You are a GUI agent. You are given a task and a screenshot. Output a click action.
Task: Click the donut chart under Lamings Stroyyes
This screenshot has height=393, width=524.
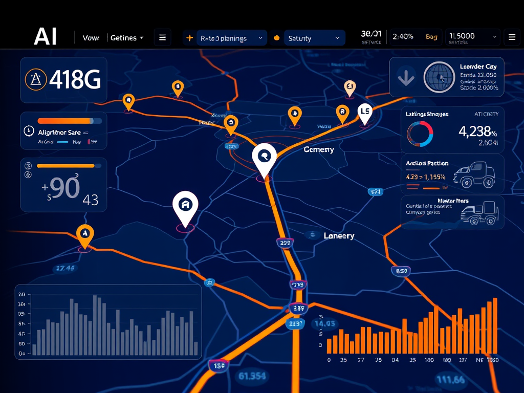point(420,134)
